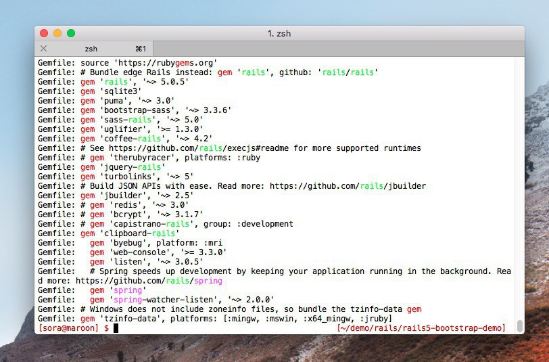Click the red close window button
Screen dimensions: 549x362
point(44,33)
